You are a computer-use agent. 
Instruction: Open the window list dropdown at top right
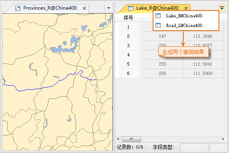click(x=222, y=8)
